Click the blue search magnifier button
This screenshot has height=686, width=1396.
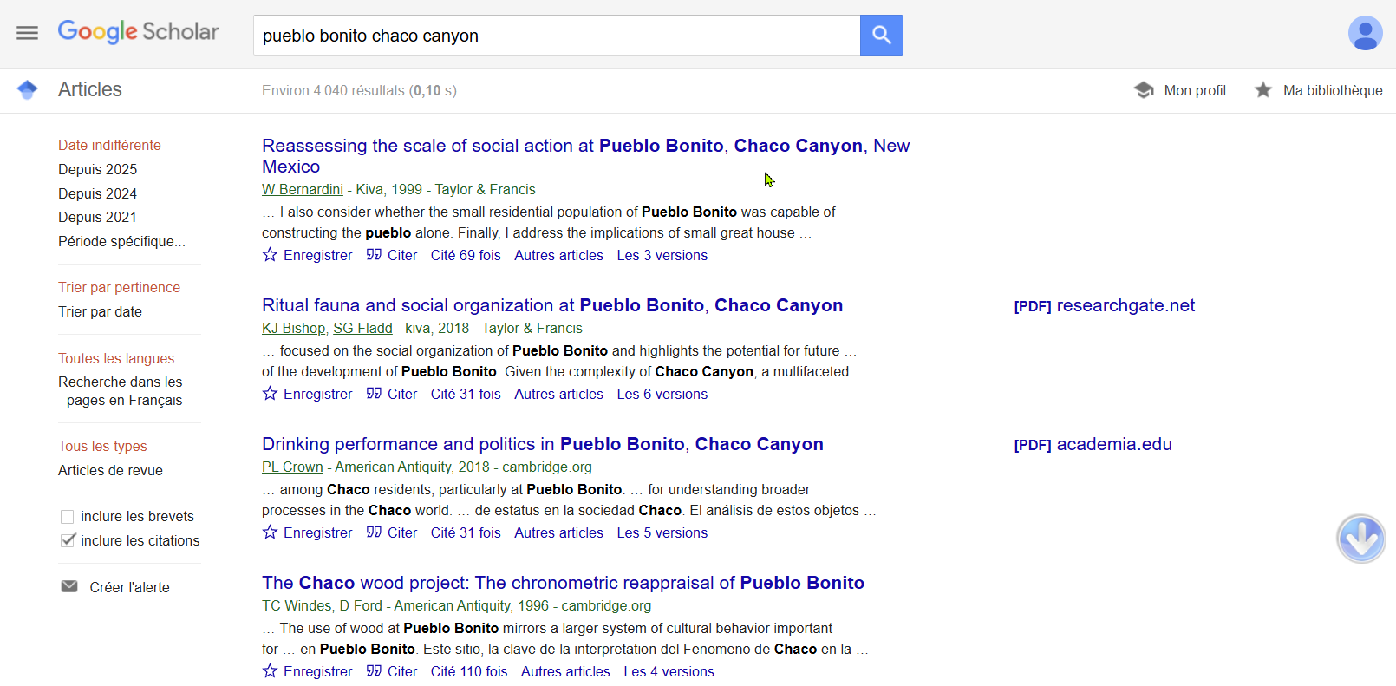pyautogui.click(x=881, y=35)
